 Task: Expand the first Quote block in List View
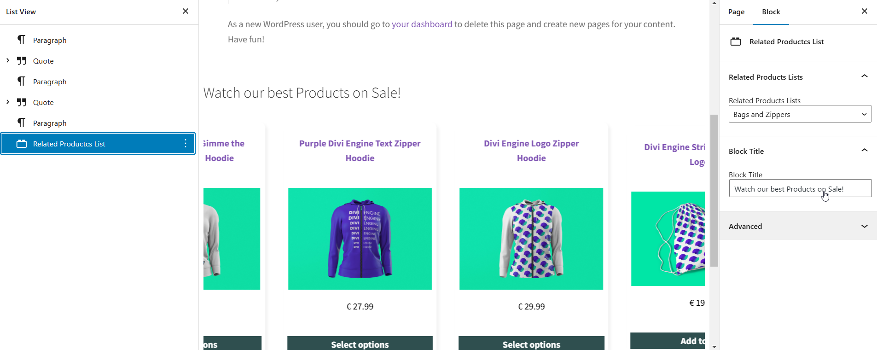[x=8, y=61]
